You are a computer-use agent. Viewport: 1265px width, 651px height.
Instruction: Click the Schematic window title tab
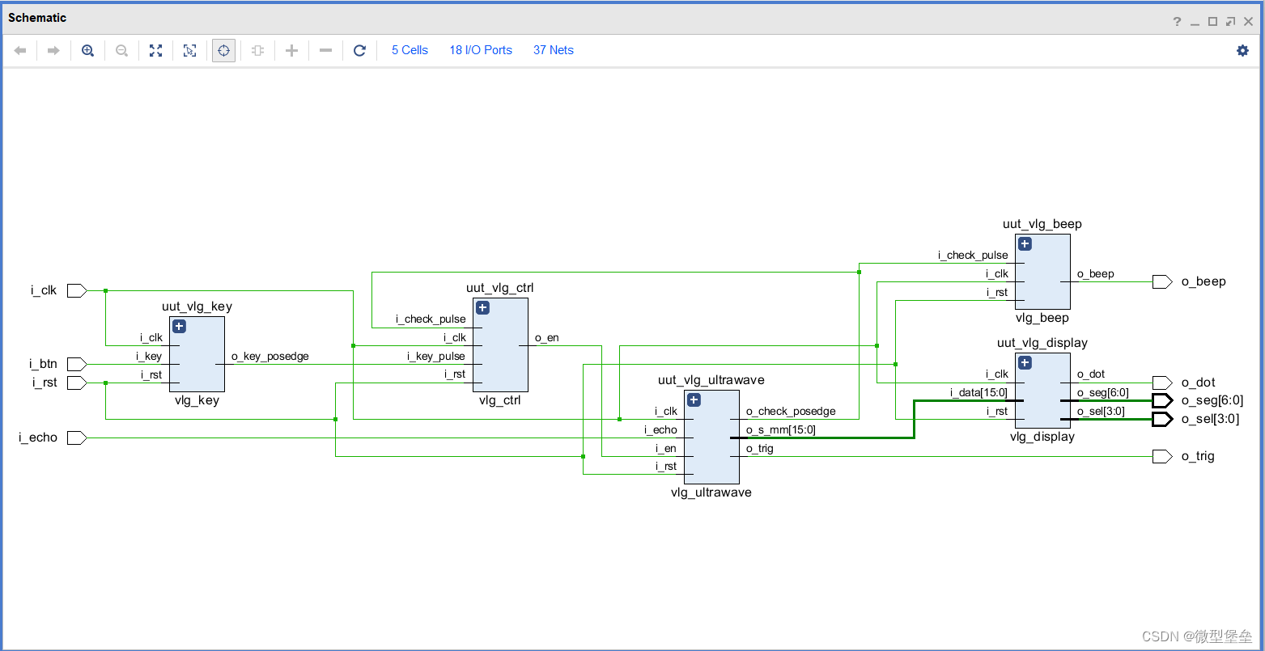pyautogui.click(x=37, y=18)
